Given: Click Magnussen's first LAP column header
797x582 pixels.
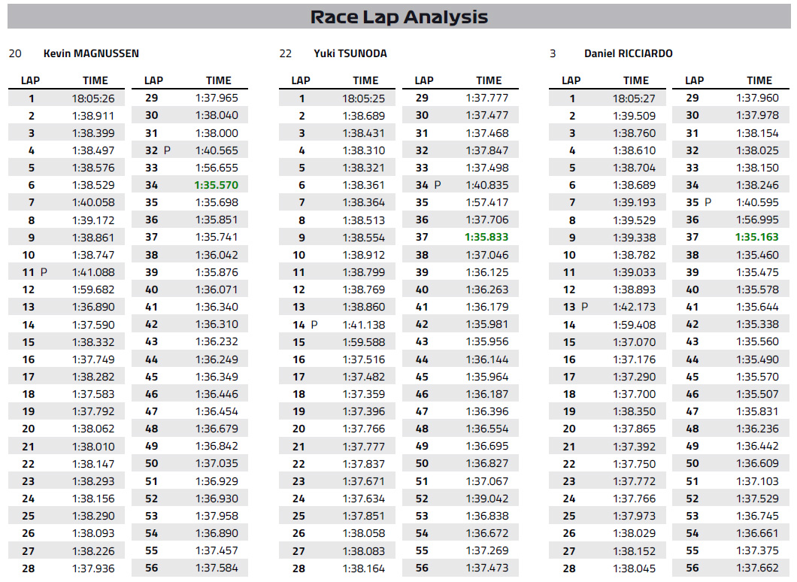Looking at the screenshot, I should coord(30,80).
